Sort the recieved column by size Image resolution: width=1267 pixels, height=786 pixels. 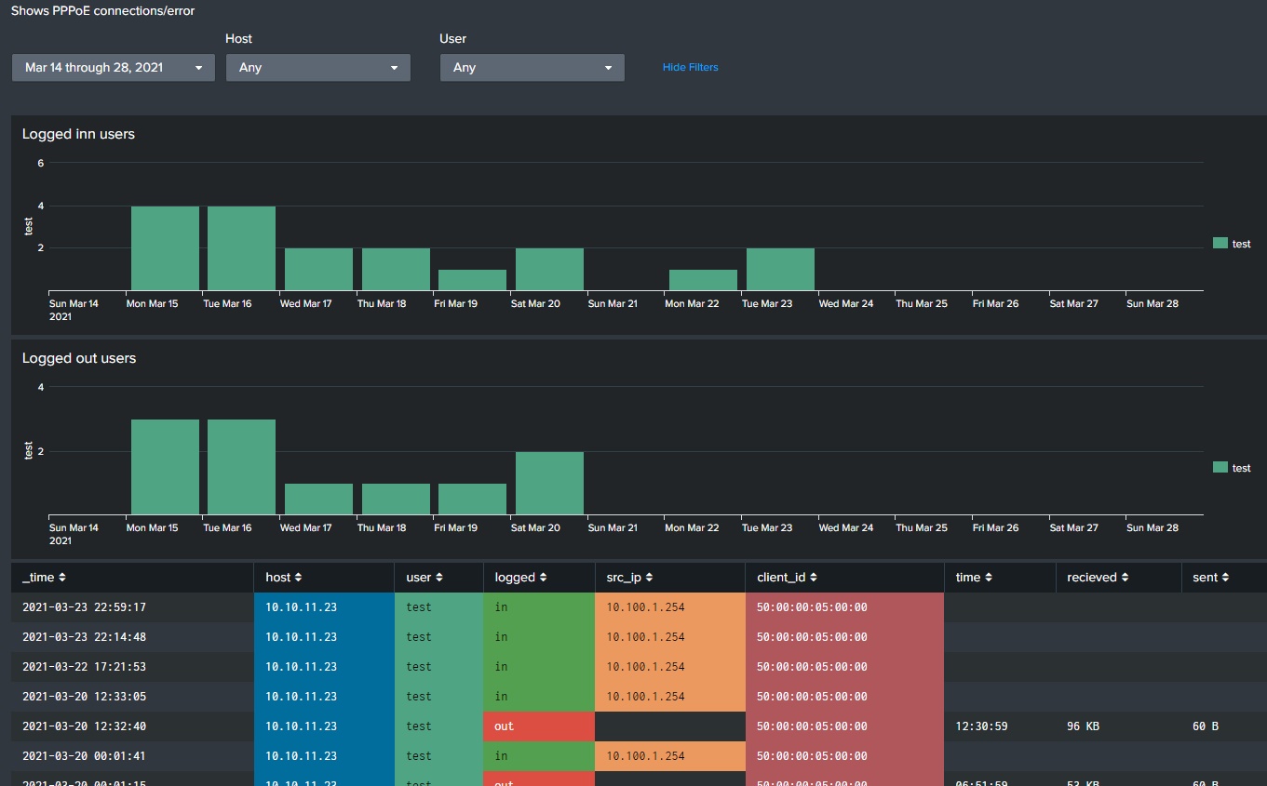pyautogui.click(x=1123, y=577)
